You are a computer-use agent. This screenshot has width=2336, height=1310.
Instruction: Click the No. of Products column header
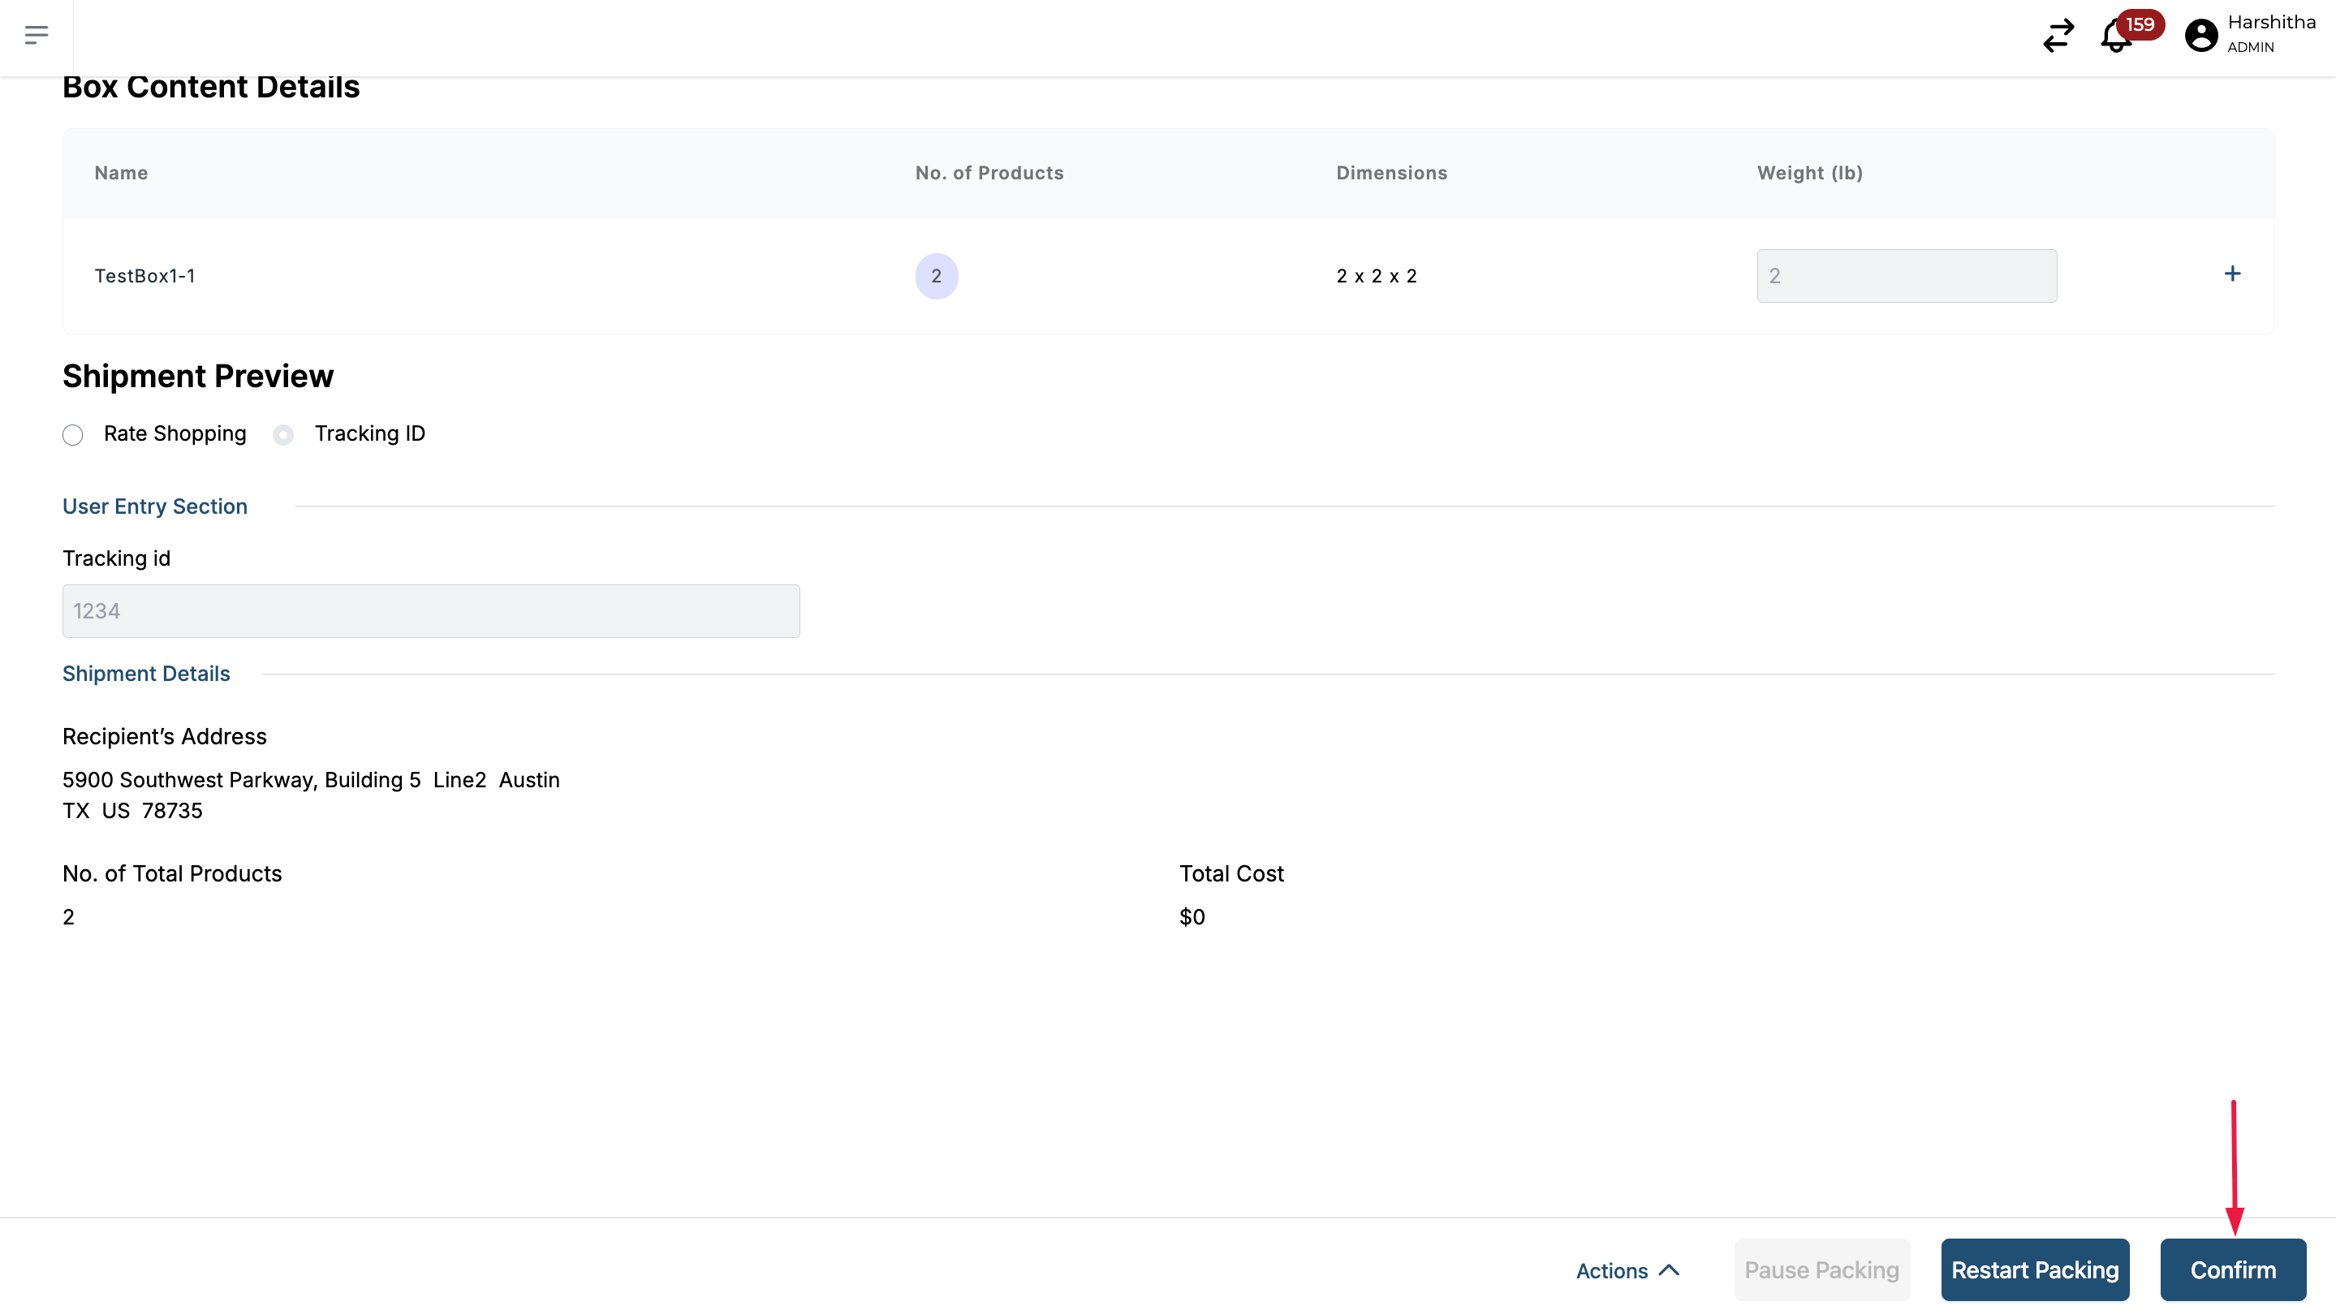point(989,173)
